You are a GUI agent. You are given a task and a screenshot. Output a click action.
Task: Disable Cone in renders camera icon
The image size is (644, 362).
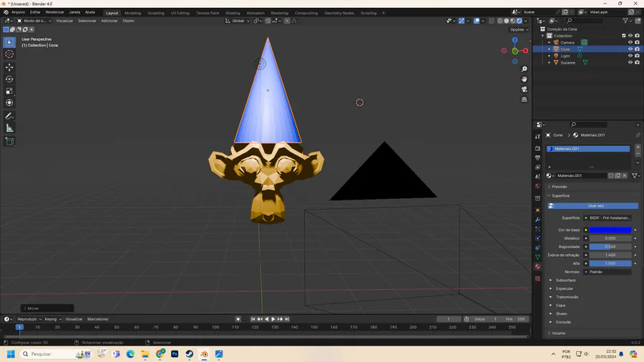pos(637,49)
